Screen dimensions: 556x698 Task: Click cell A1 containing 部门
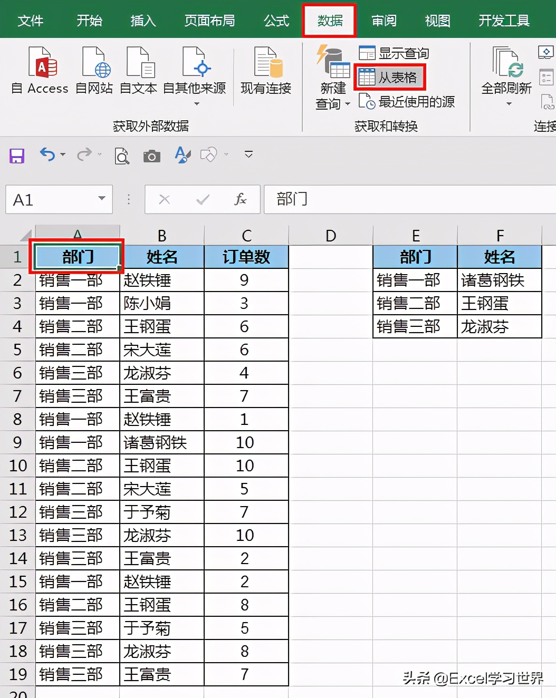tap(78, 257)
